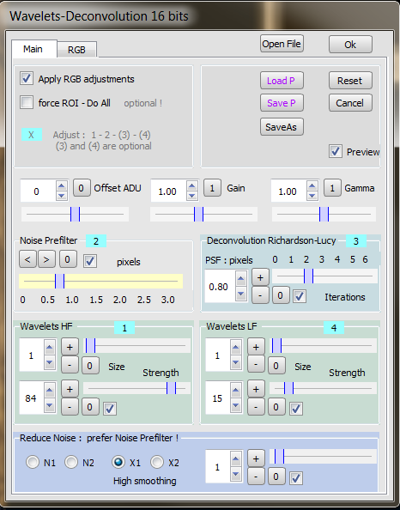Reset Gamma with the 1 button
Screen dimensions: 400x510
click(x=332, y=188)
